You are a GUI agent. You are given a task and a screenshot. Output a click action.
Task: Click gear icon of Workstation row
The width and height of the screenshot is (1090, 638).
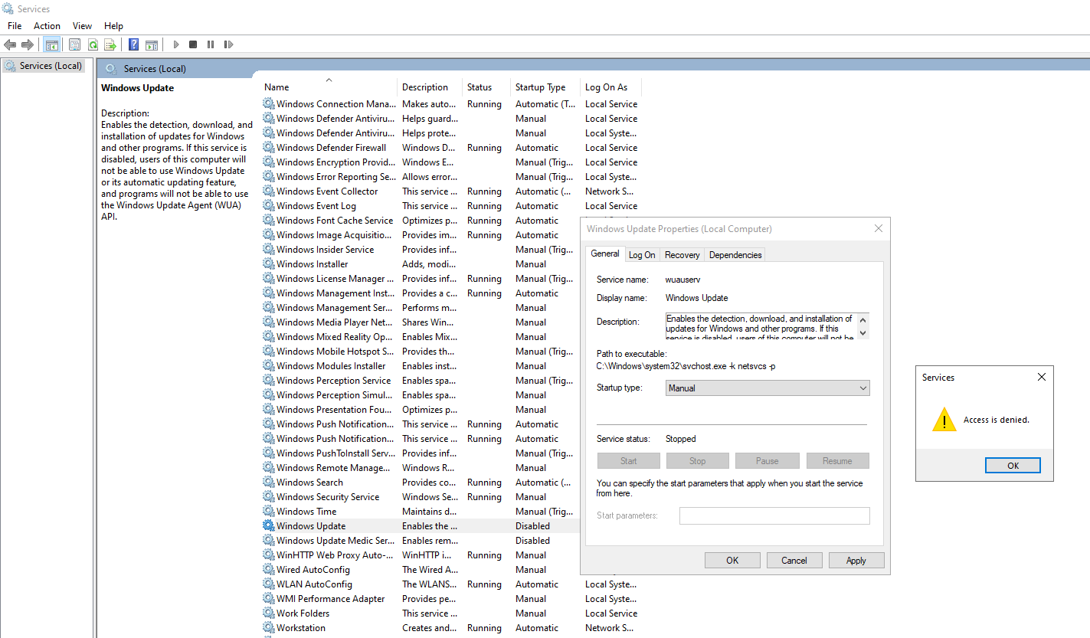(269, 628)
